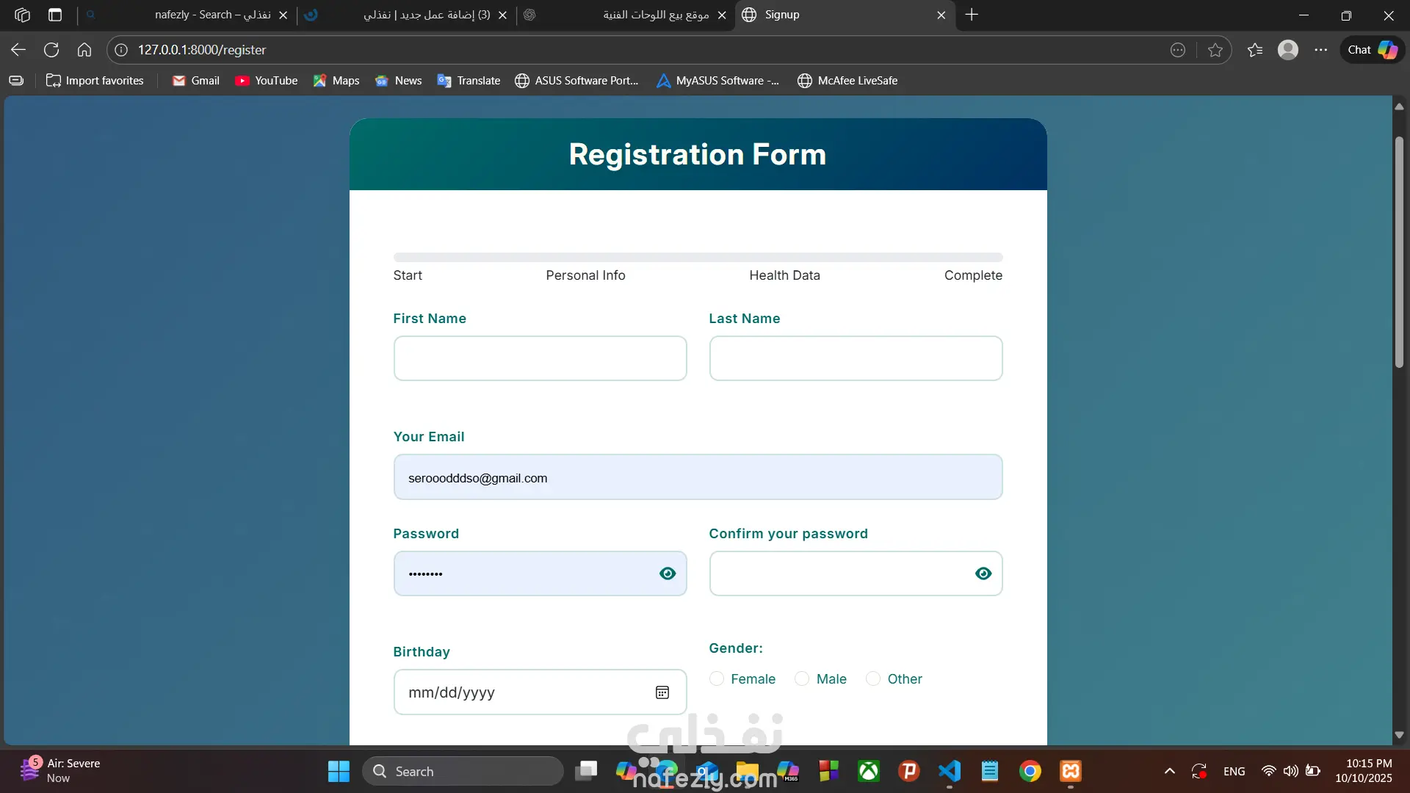The height and width of the screenshot is (793, 1410).
Task: Open Visual Studio Code from taskbar
Action: 950,771
